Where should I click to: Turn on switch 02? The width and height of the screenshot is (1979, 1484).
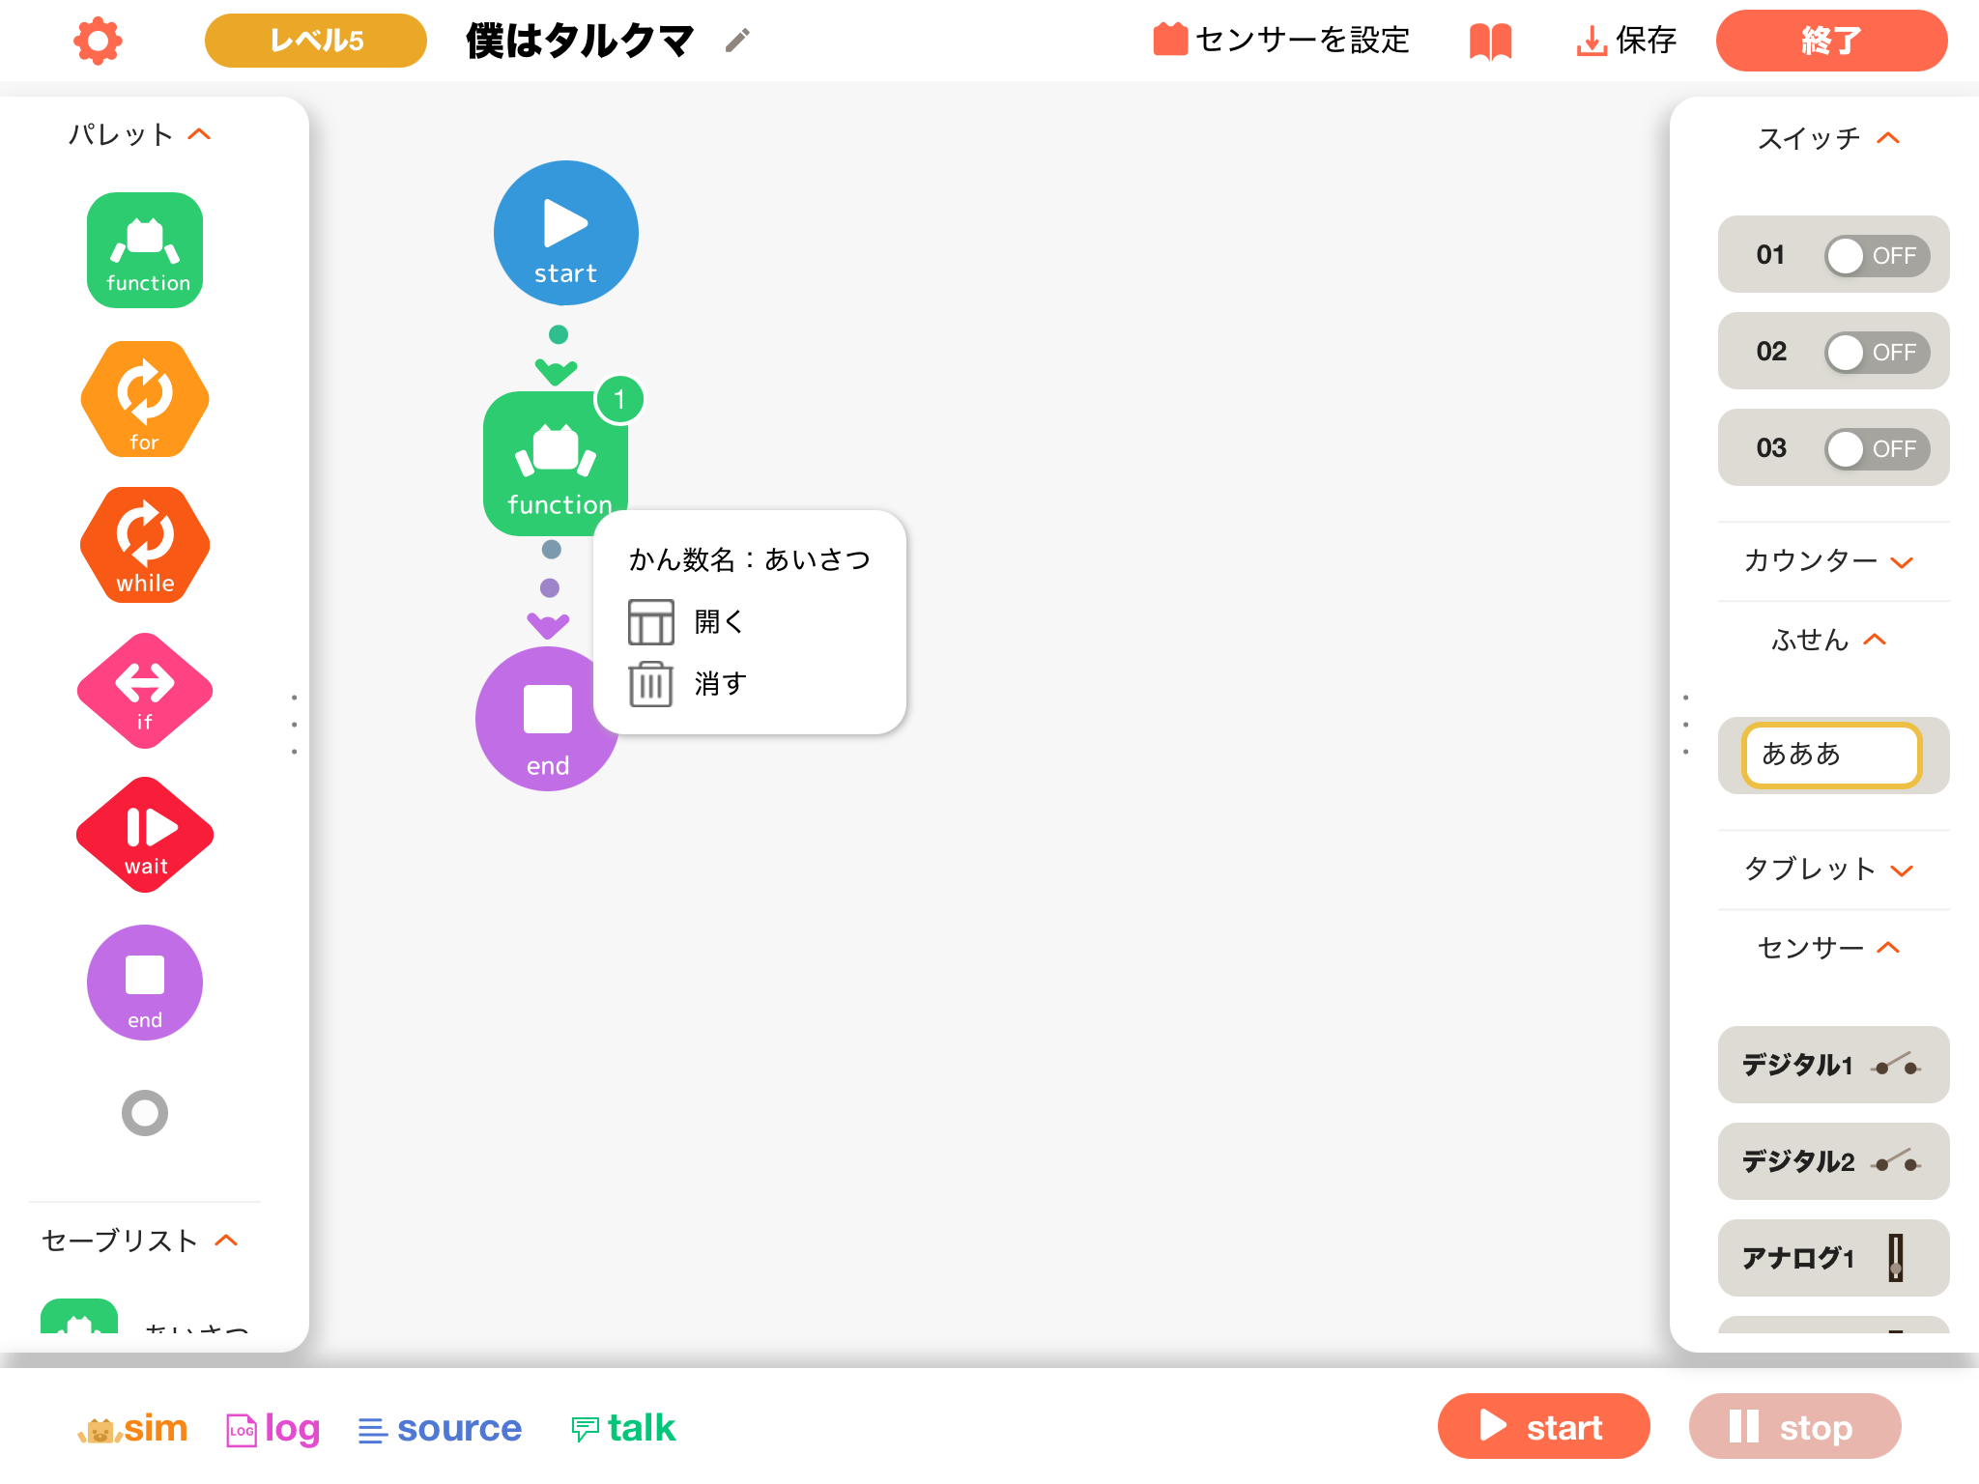(1876, 353)
